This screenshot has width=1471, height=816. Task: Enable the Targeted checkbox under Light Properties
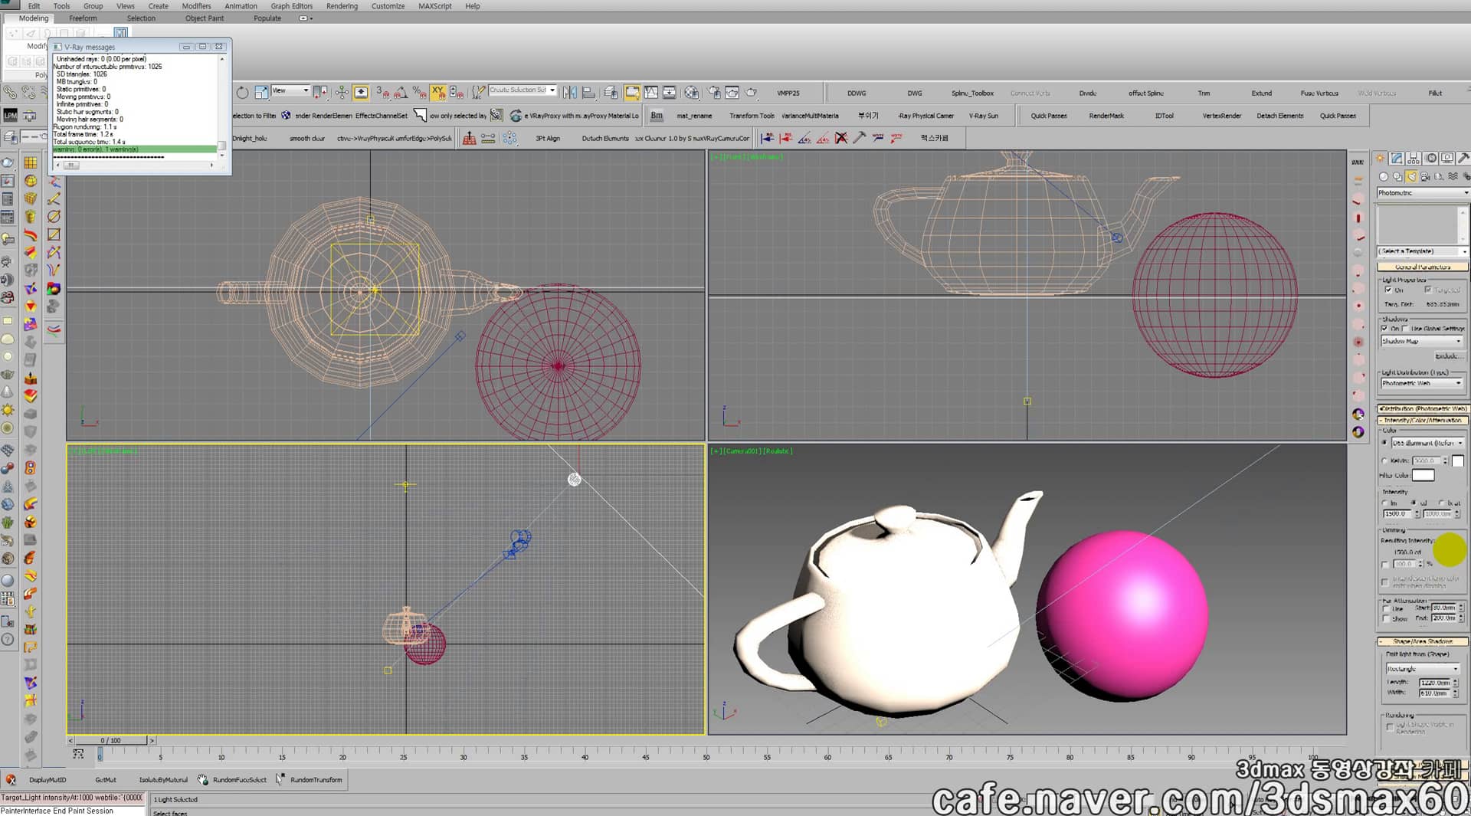pos(1428,288)
